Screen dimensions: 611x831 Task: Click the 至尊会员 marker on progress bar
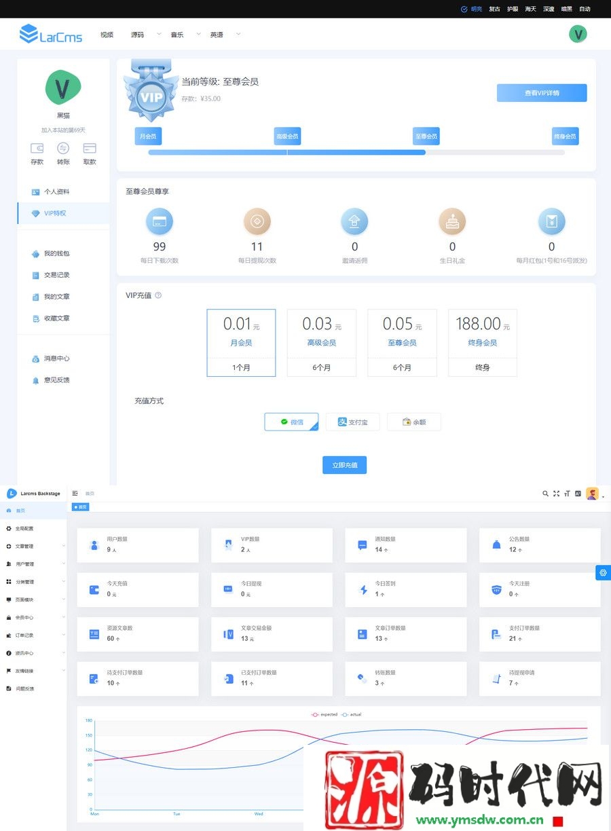tap(426, 136)
